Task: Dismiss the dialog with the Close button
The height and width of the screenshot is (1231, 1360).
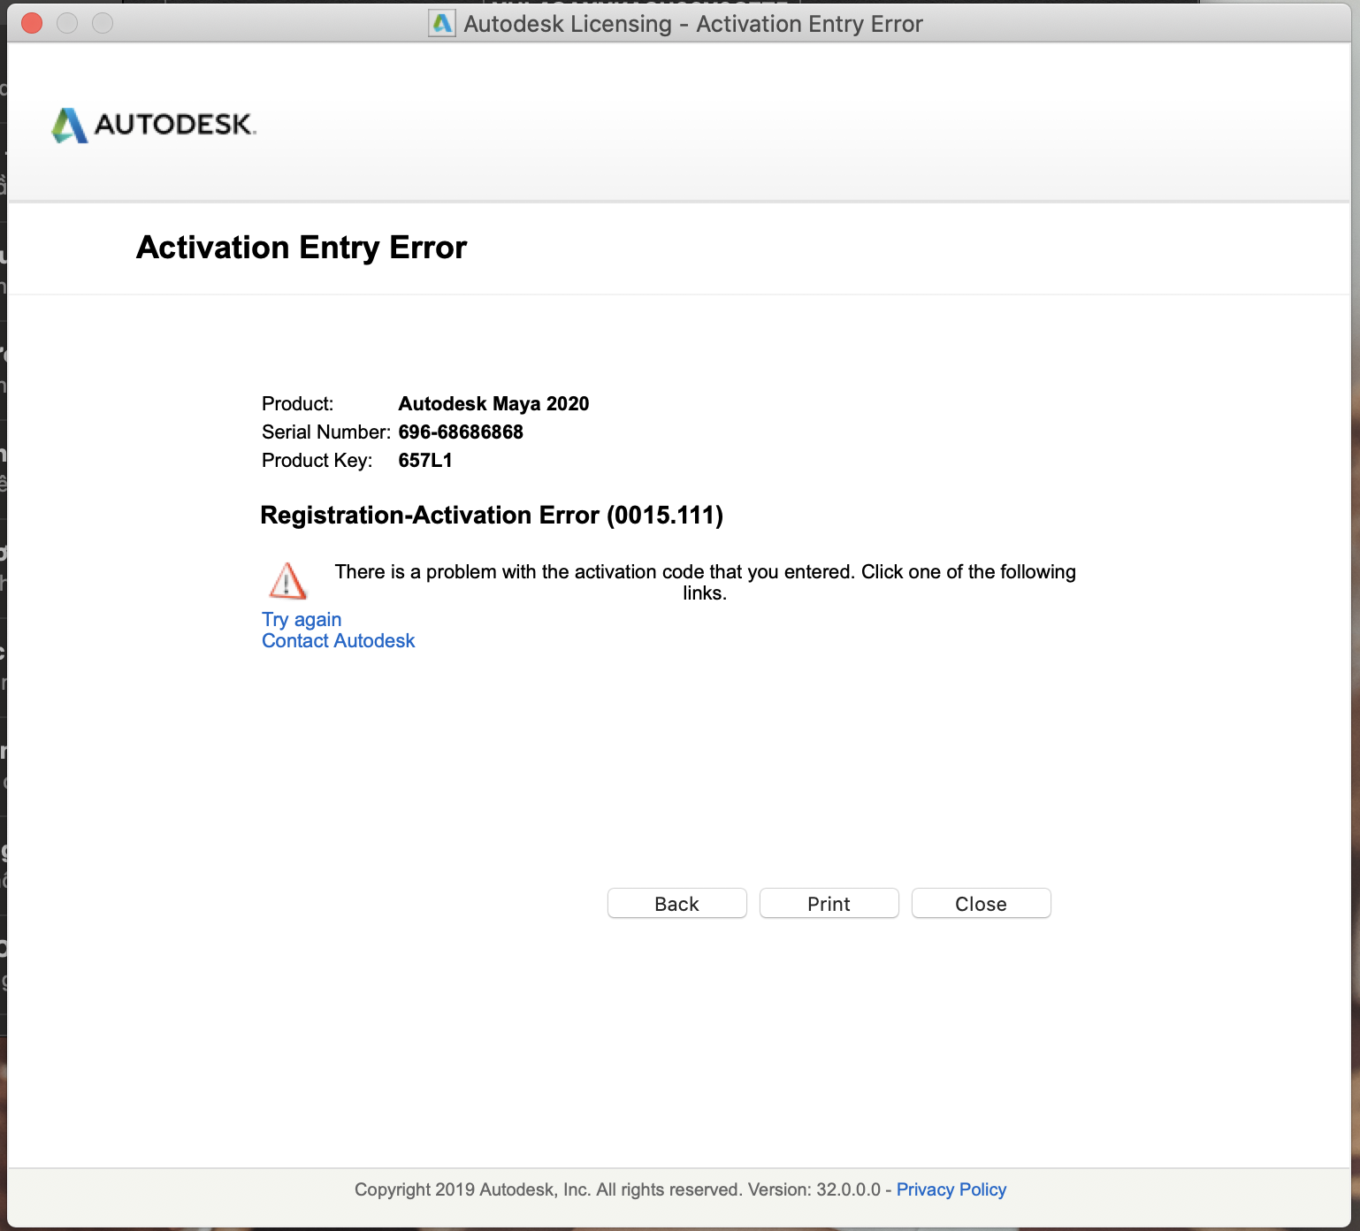Action: click(982, 904)
